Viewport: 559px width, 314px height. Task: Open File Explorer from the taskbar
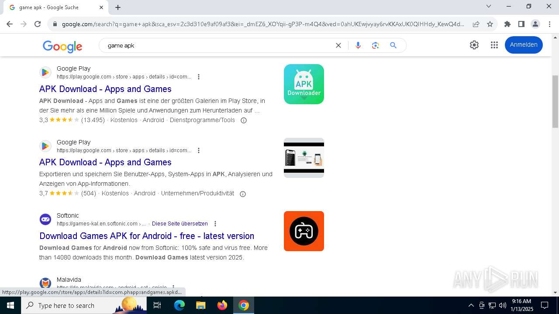click(200, 305)
